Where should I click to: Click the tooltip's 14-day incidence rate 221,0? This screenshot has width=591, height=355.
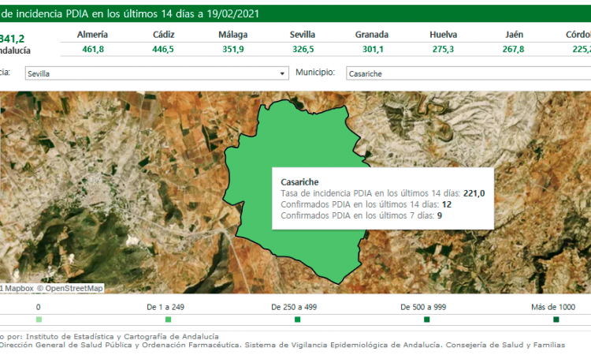473,193
